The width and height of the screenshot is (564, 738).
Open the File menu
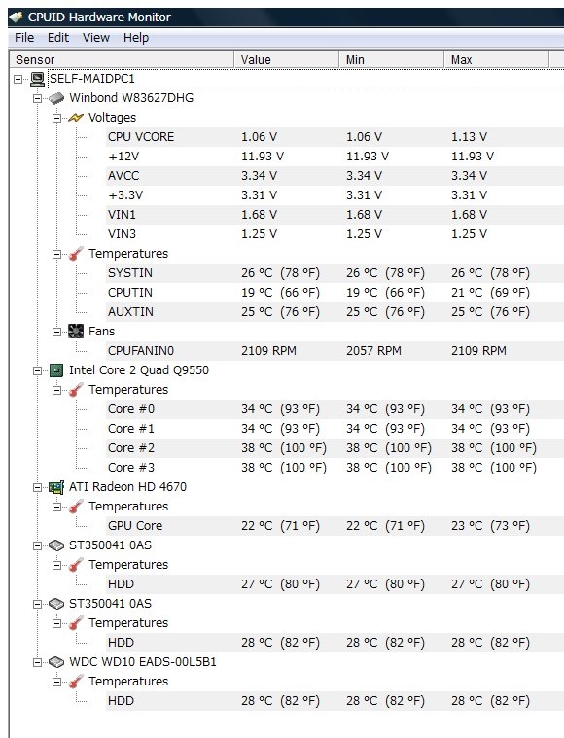[x=24, y=38]
